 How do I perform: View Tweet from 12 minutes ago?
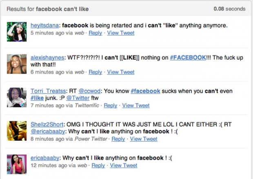[x=124, y=166]
